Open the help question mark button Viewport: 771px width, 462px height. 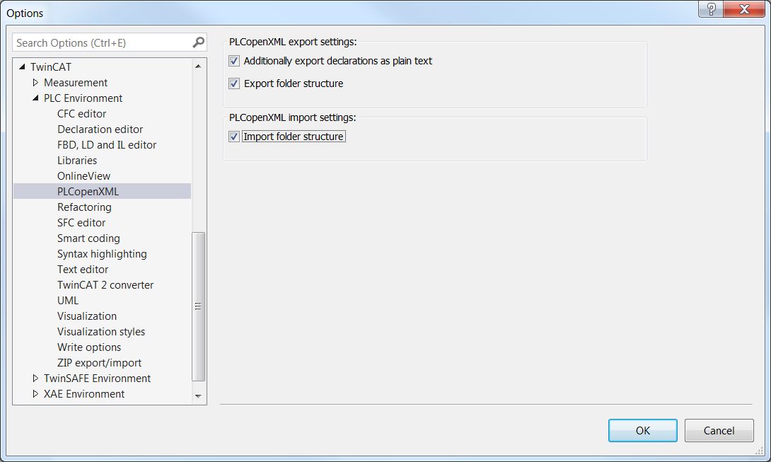click(x=710, y=9)
